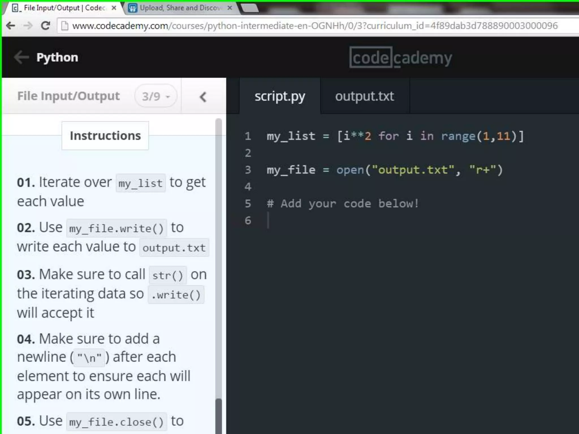
Task: Select the File Input/Output browser tab
Action: (x=63, y=8)
